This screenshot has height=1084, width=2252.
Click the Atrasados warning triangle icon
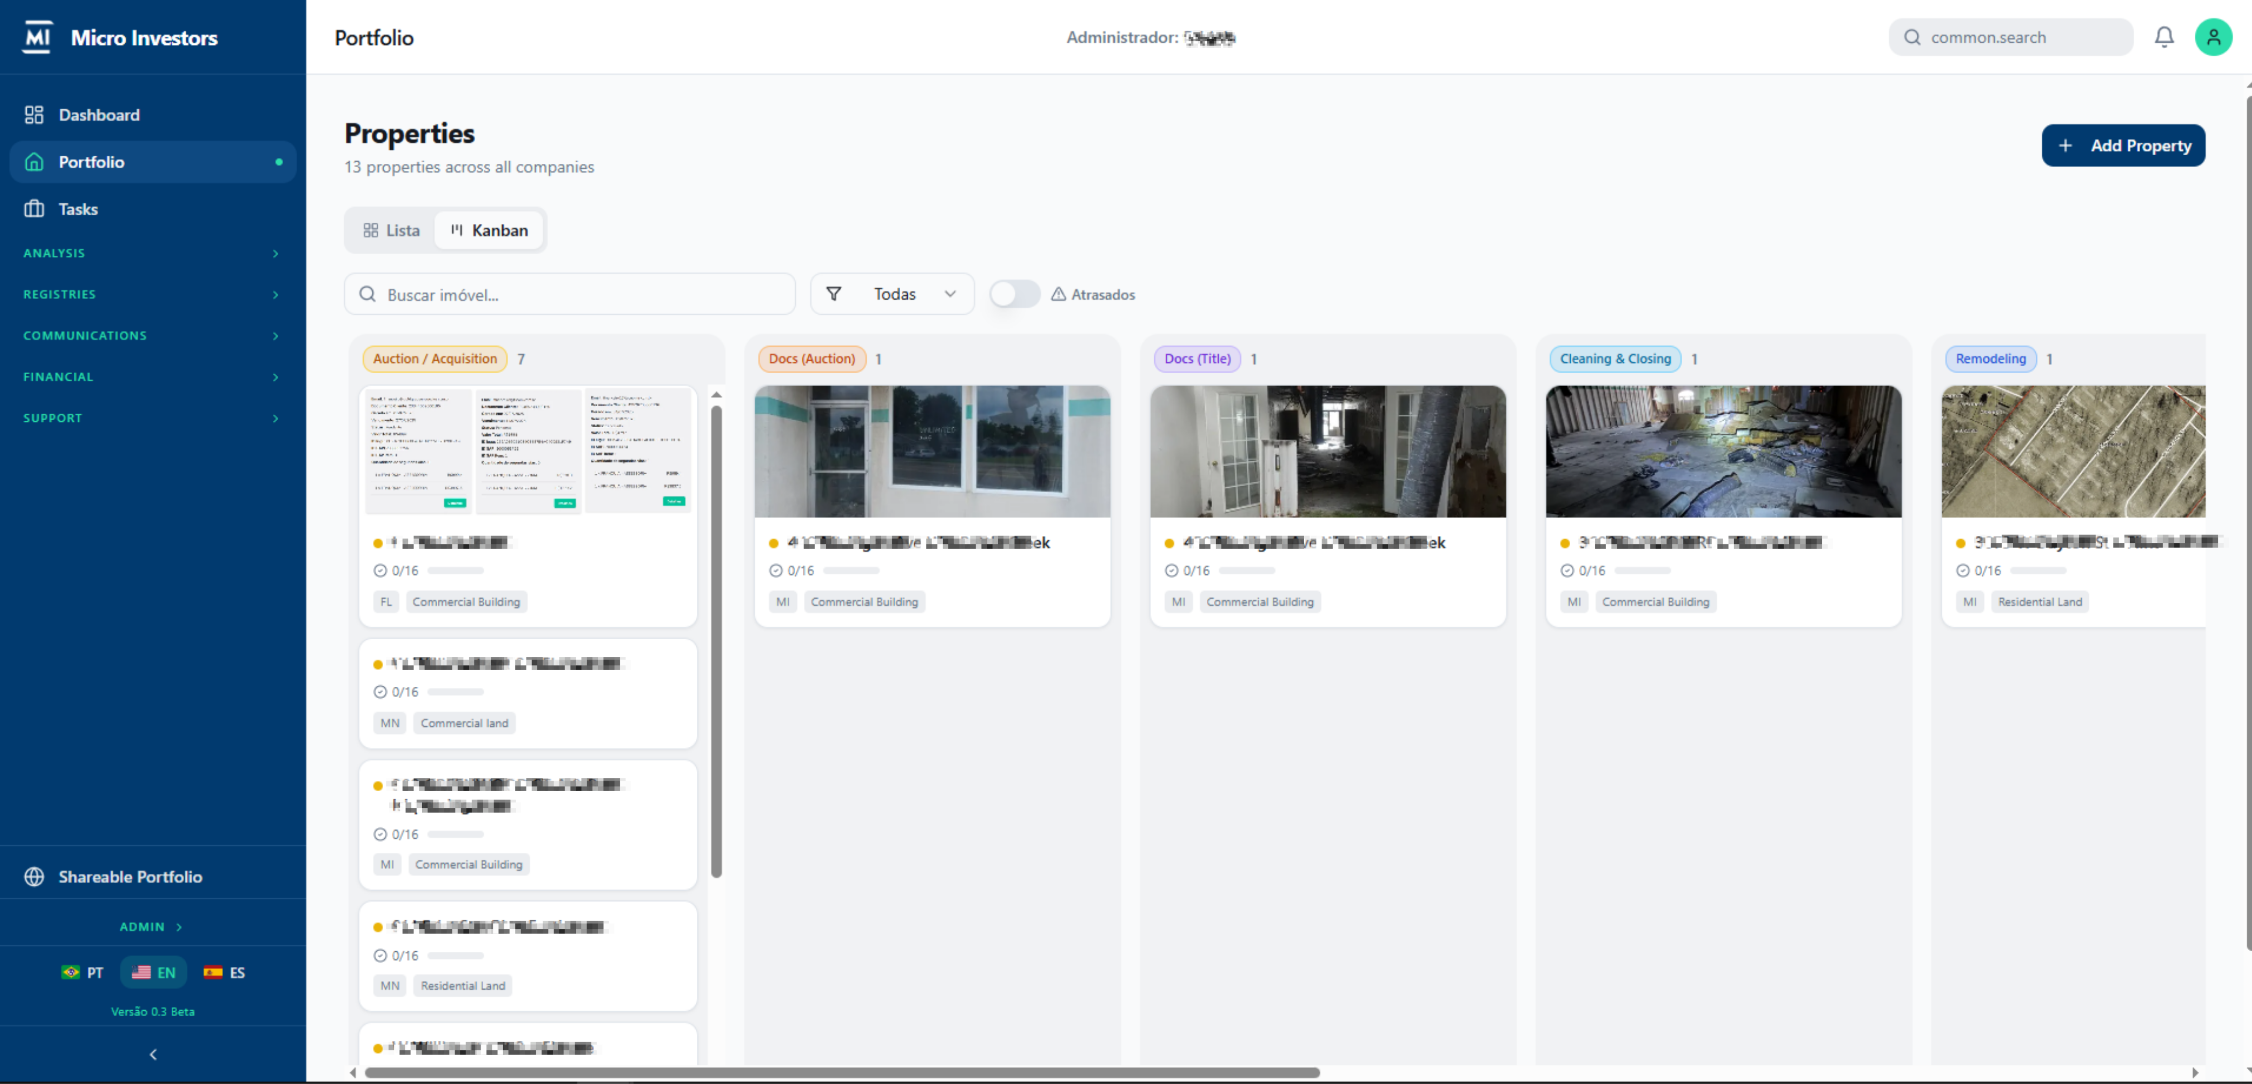point(1058,294)
